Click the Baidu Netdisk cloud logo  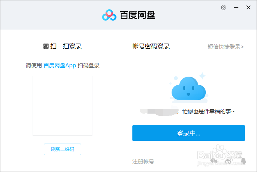tap(109, 15)
